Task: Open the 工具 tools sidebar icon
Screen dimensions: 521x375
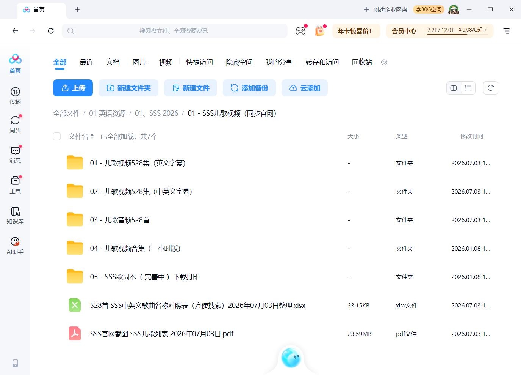Action: click(15, 185)
